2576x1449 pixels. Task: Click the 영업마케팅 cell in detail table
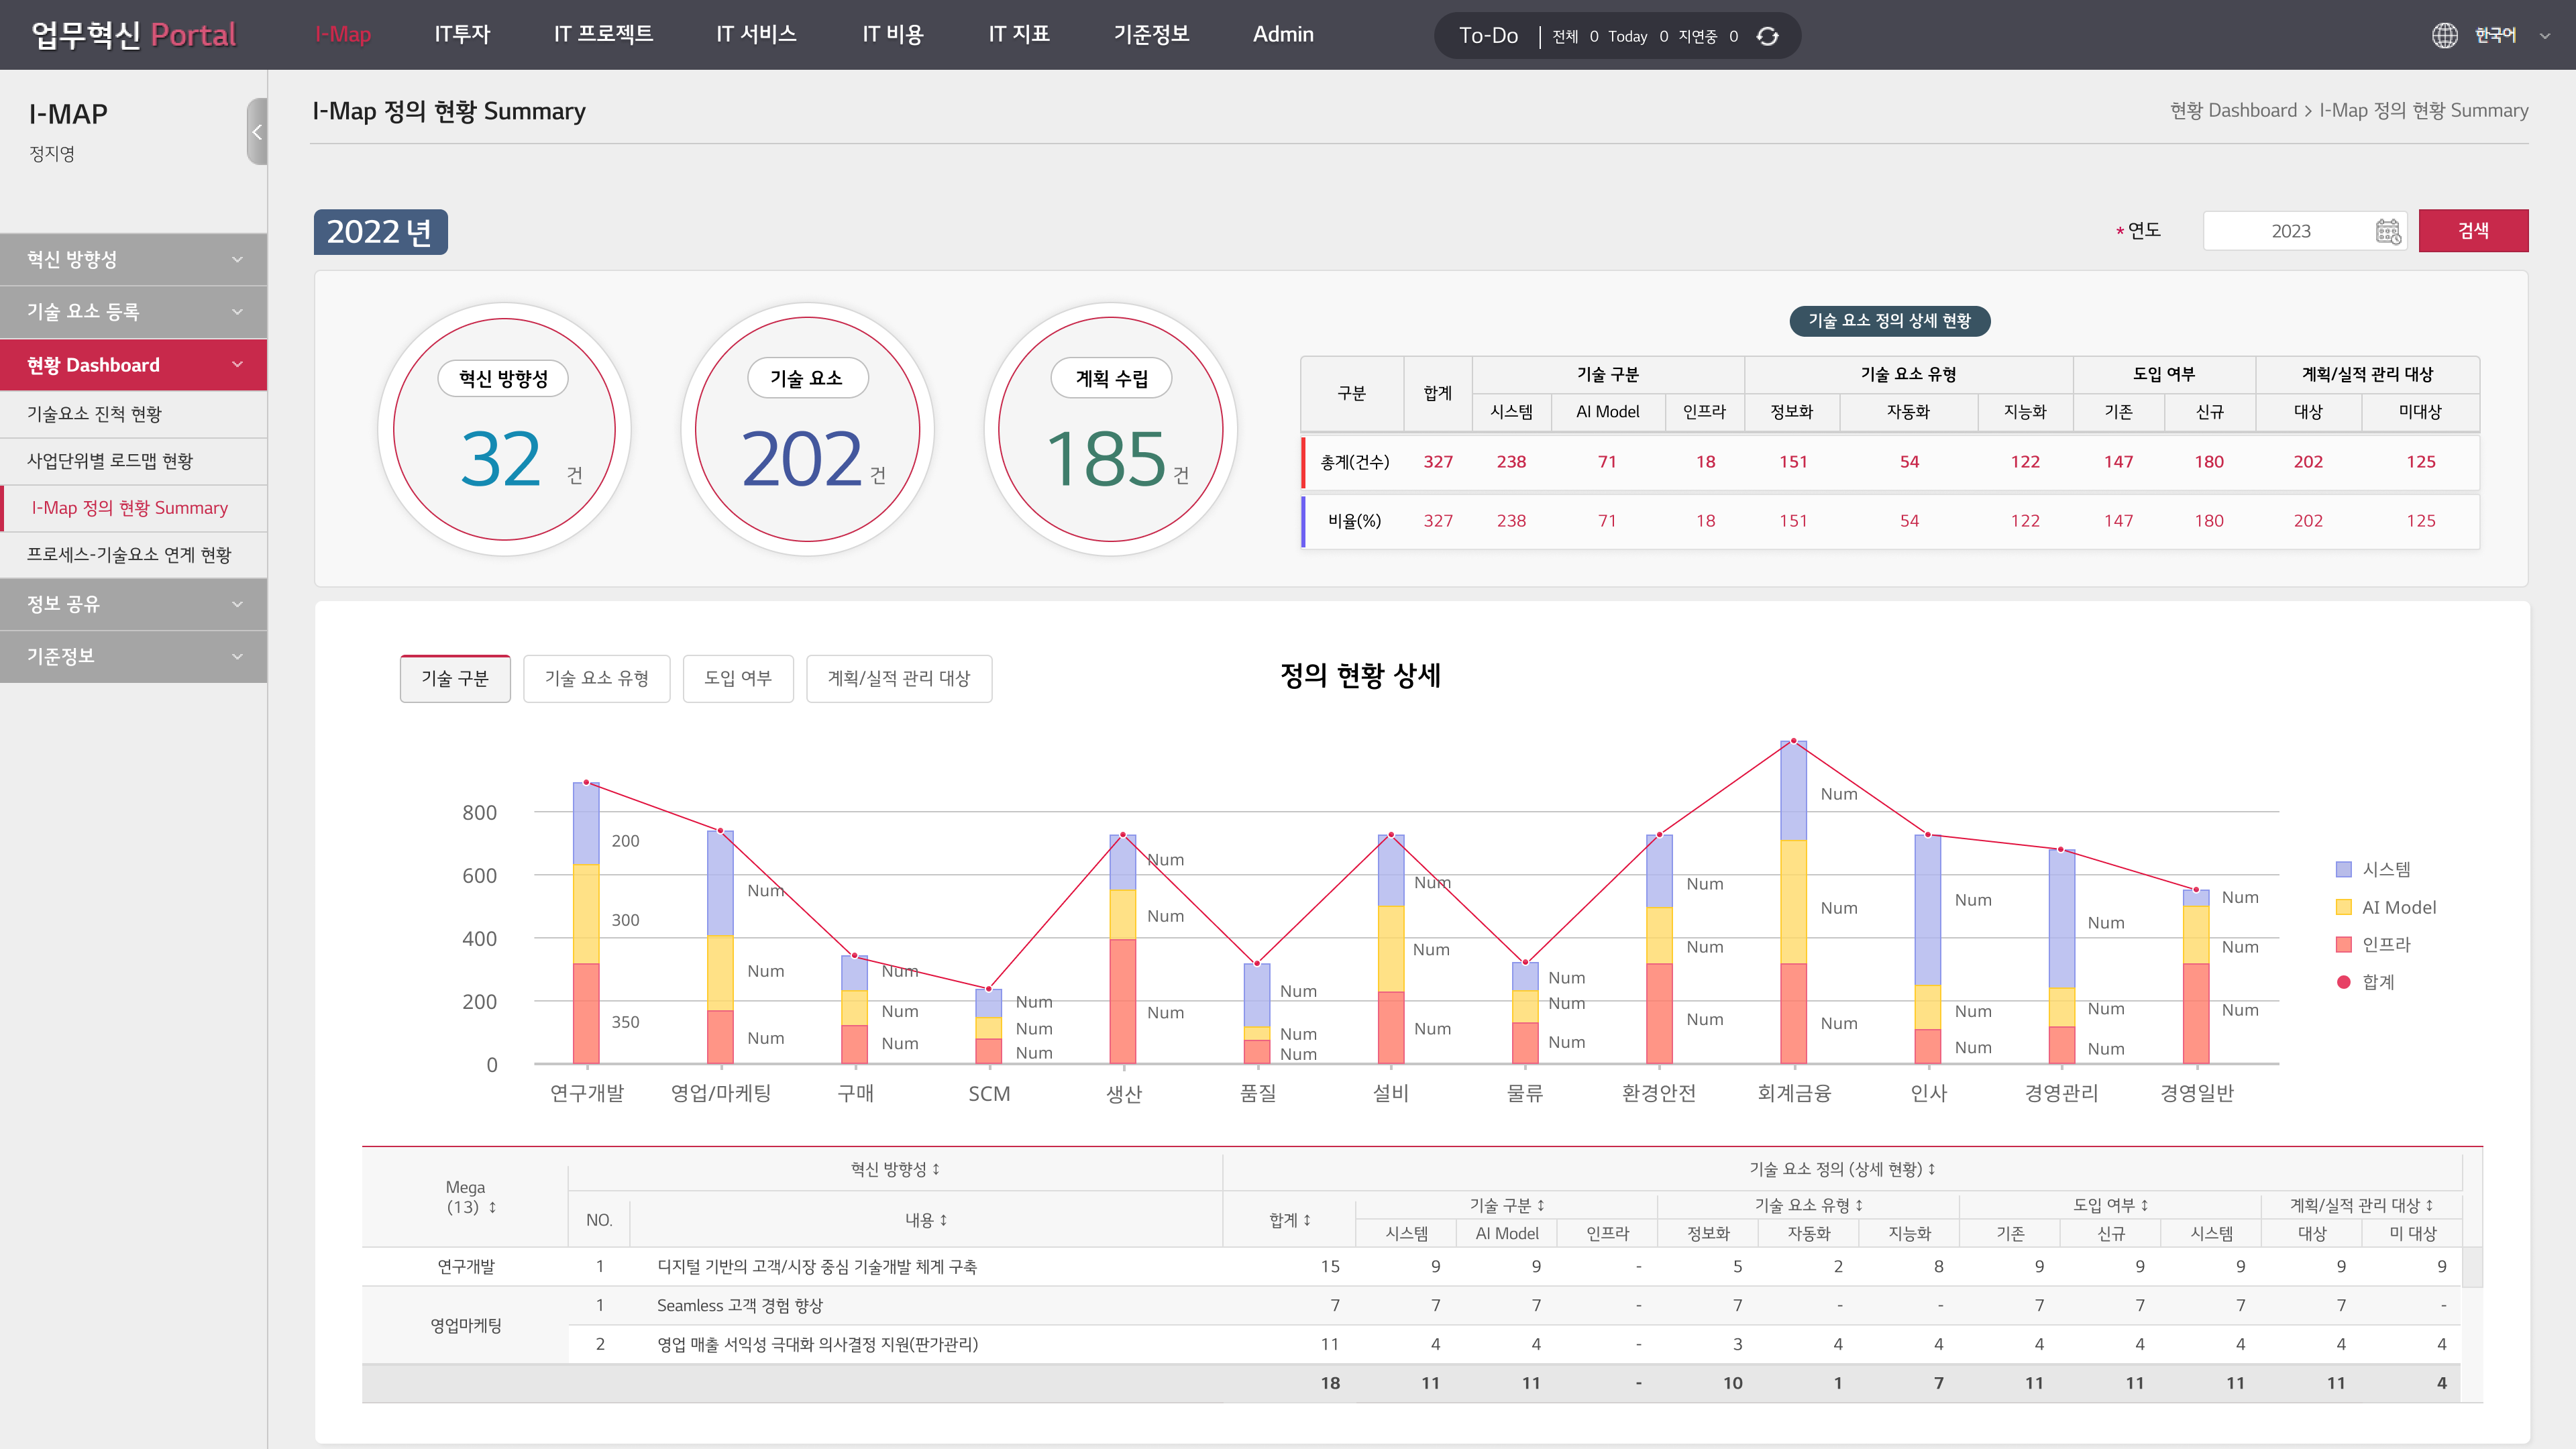coord(465,1325)
